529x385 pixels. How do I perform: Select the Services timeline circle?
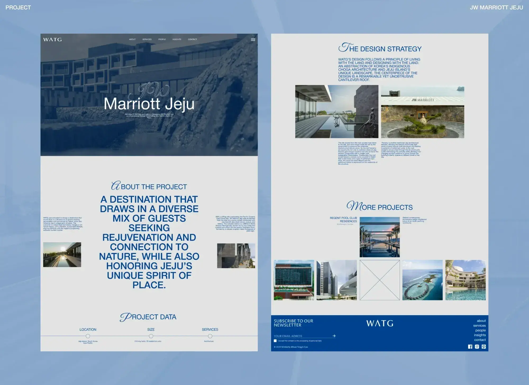click(x=210, y=336)
